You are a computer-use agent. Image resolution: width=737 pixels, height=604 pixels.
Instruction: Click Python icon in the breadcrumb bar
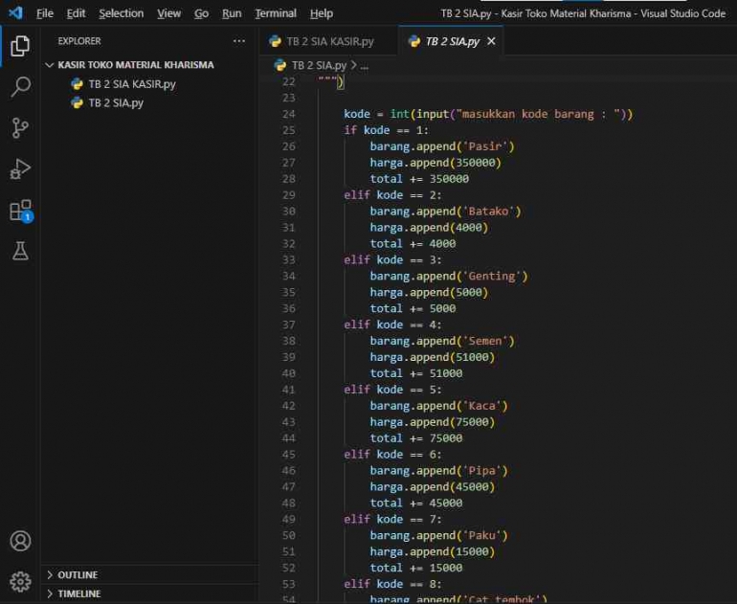280,65
